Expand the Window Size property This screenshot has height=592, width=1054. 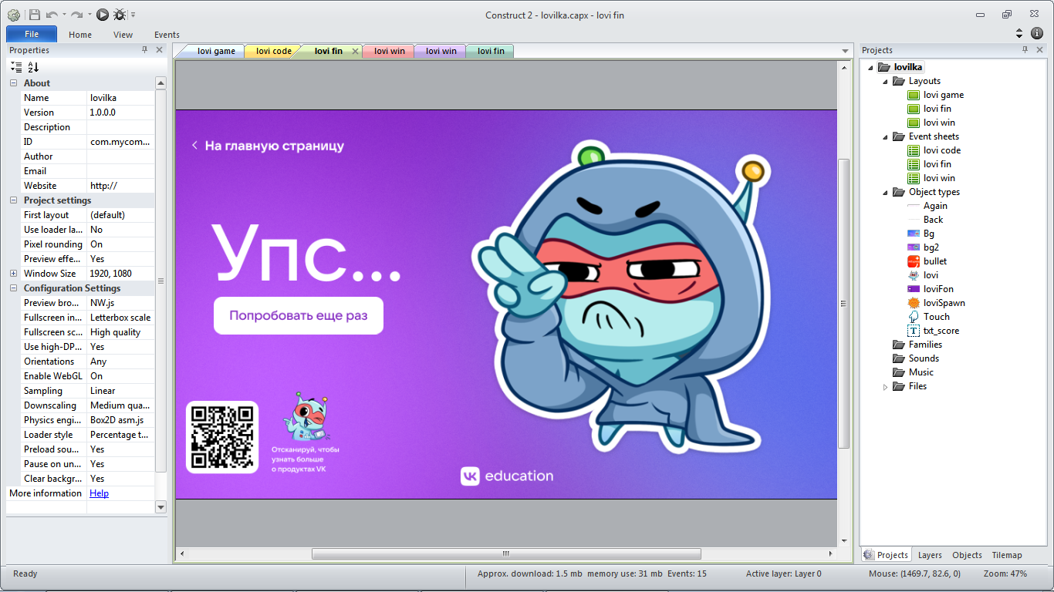click(13, 274)
